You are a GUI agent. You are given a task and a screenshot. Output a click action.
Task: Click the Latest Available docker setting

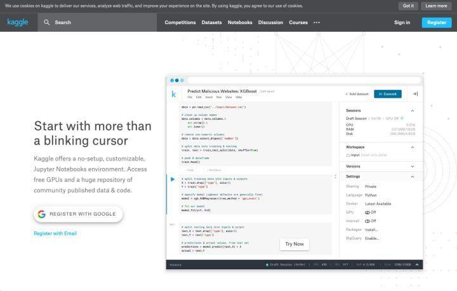[x=378, y=204]
